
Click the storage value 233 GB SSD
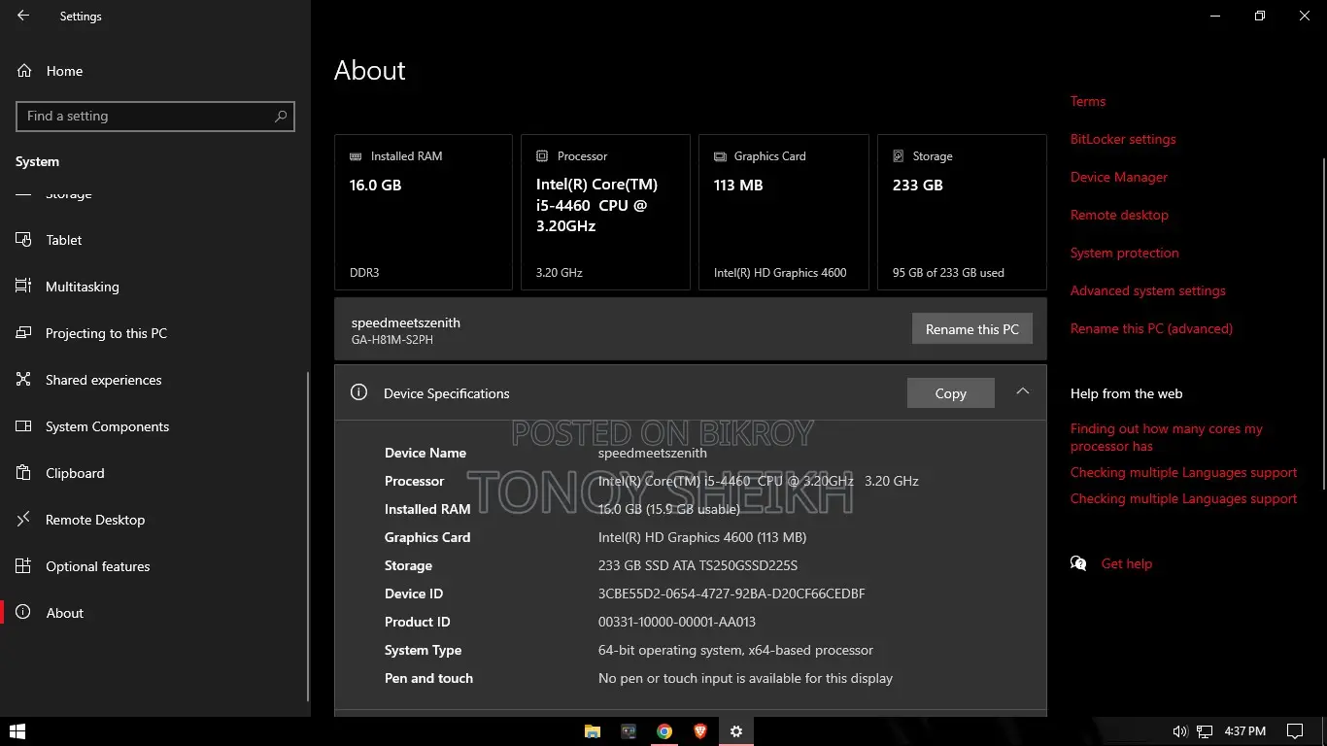click(x=698, y=565)
